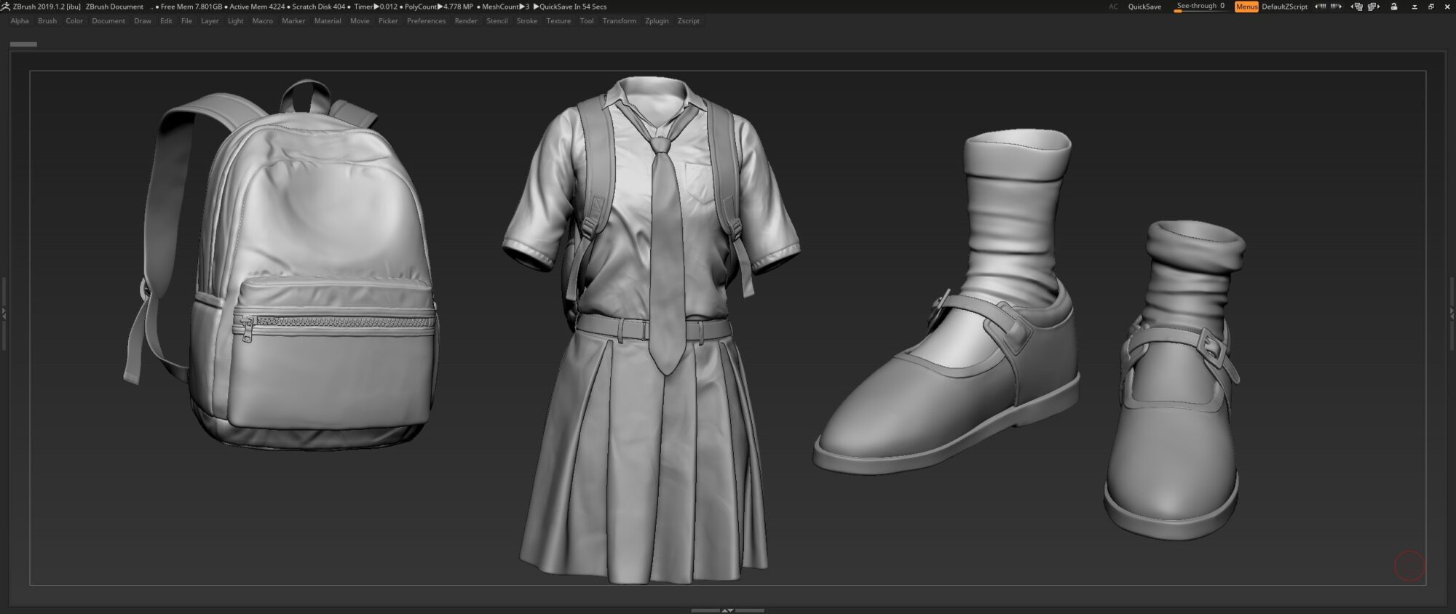The image size is (1456, 614).
Task: Open the Zplugin menu
Action: 657,21
